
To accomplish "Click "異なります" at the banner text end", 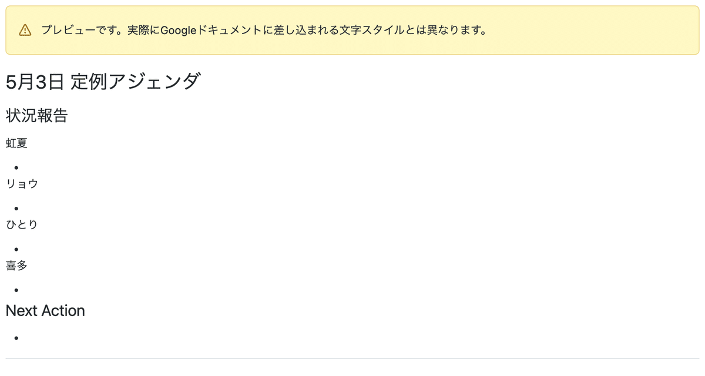I will (458, 30).
